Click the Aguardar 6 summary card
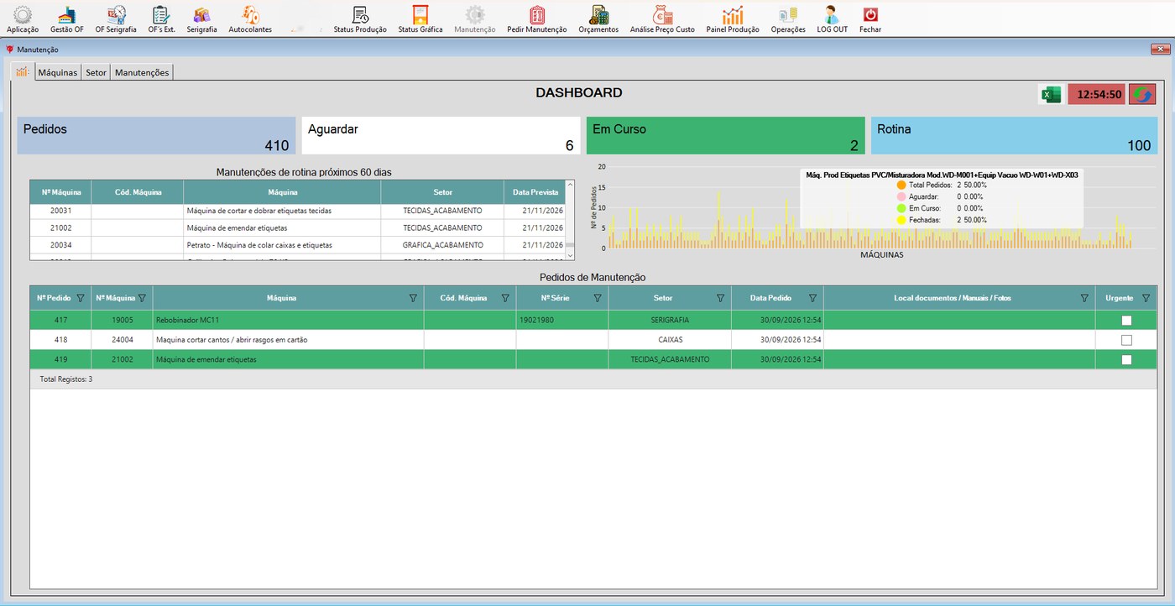 [x=441, y=136]
